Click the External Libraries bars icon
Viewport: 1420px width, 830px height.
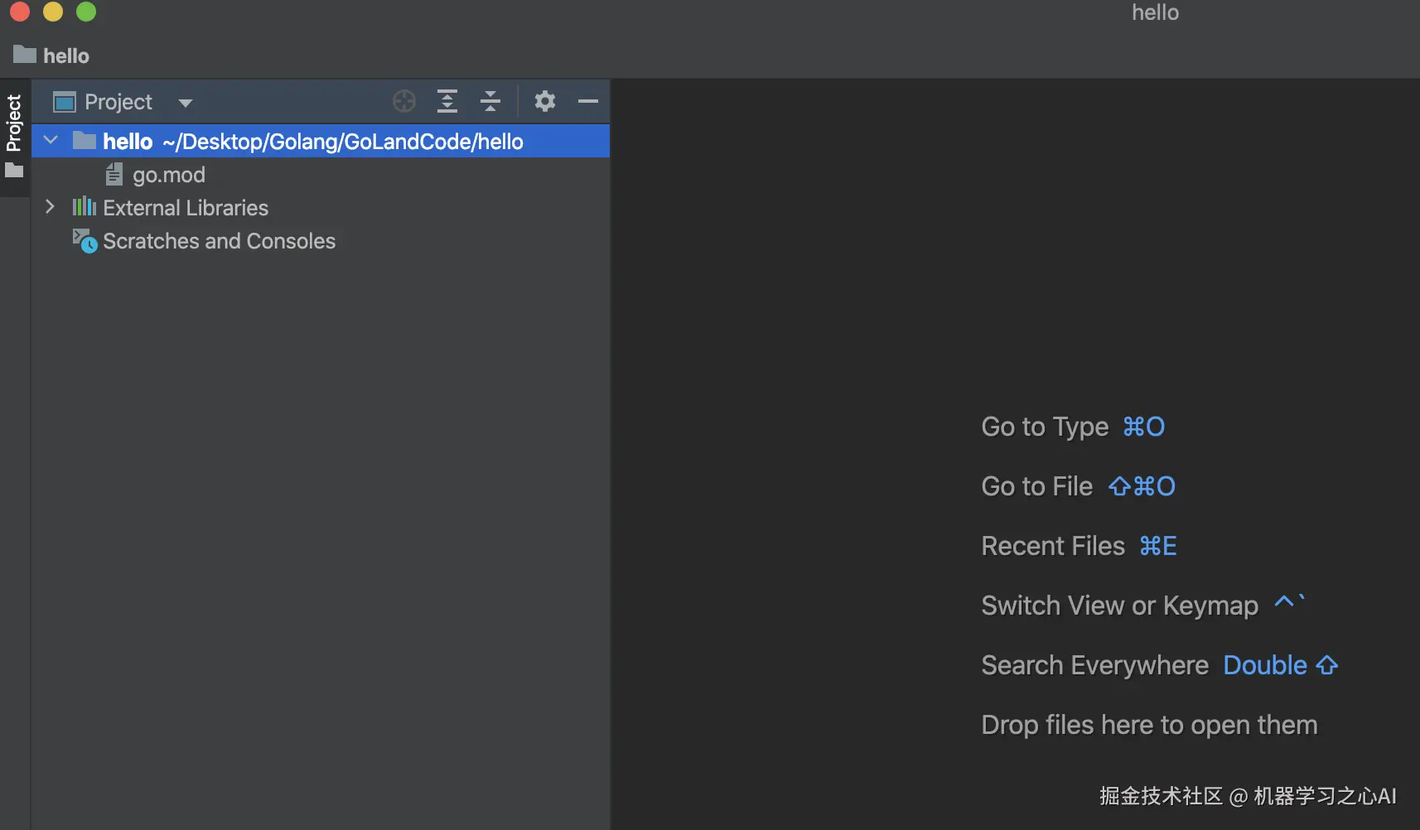[84, 207]
